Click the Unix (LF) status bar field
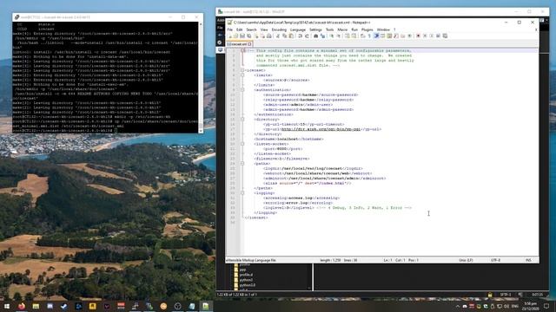The height and width of the screenshot is (312, 556). pyautogui.click(x=466, y=260)
